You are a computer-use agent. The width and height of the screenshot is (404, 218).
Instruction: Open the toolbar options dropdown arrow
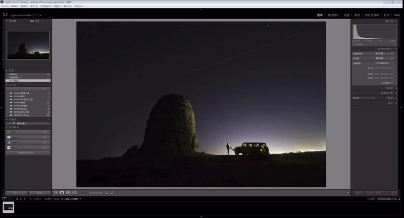[347, 193]
